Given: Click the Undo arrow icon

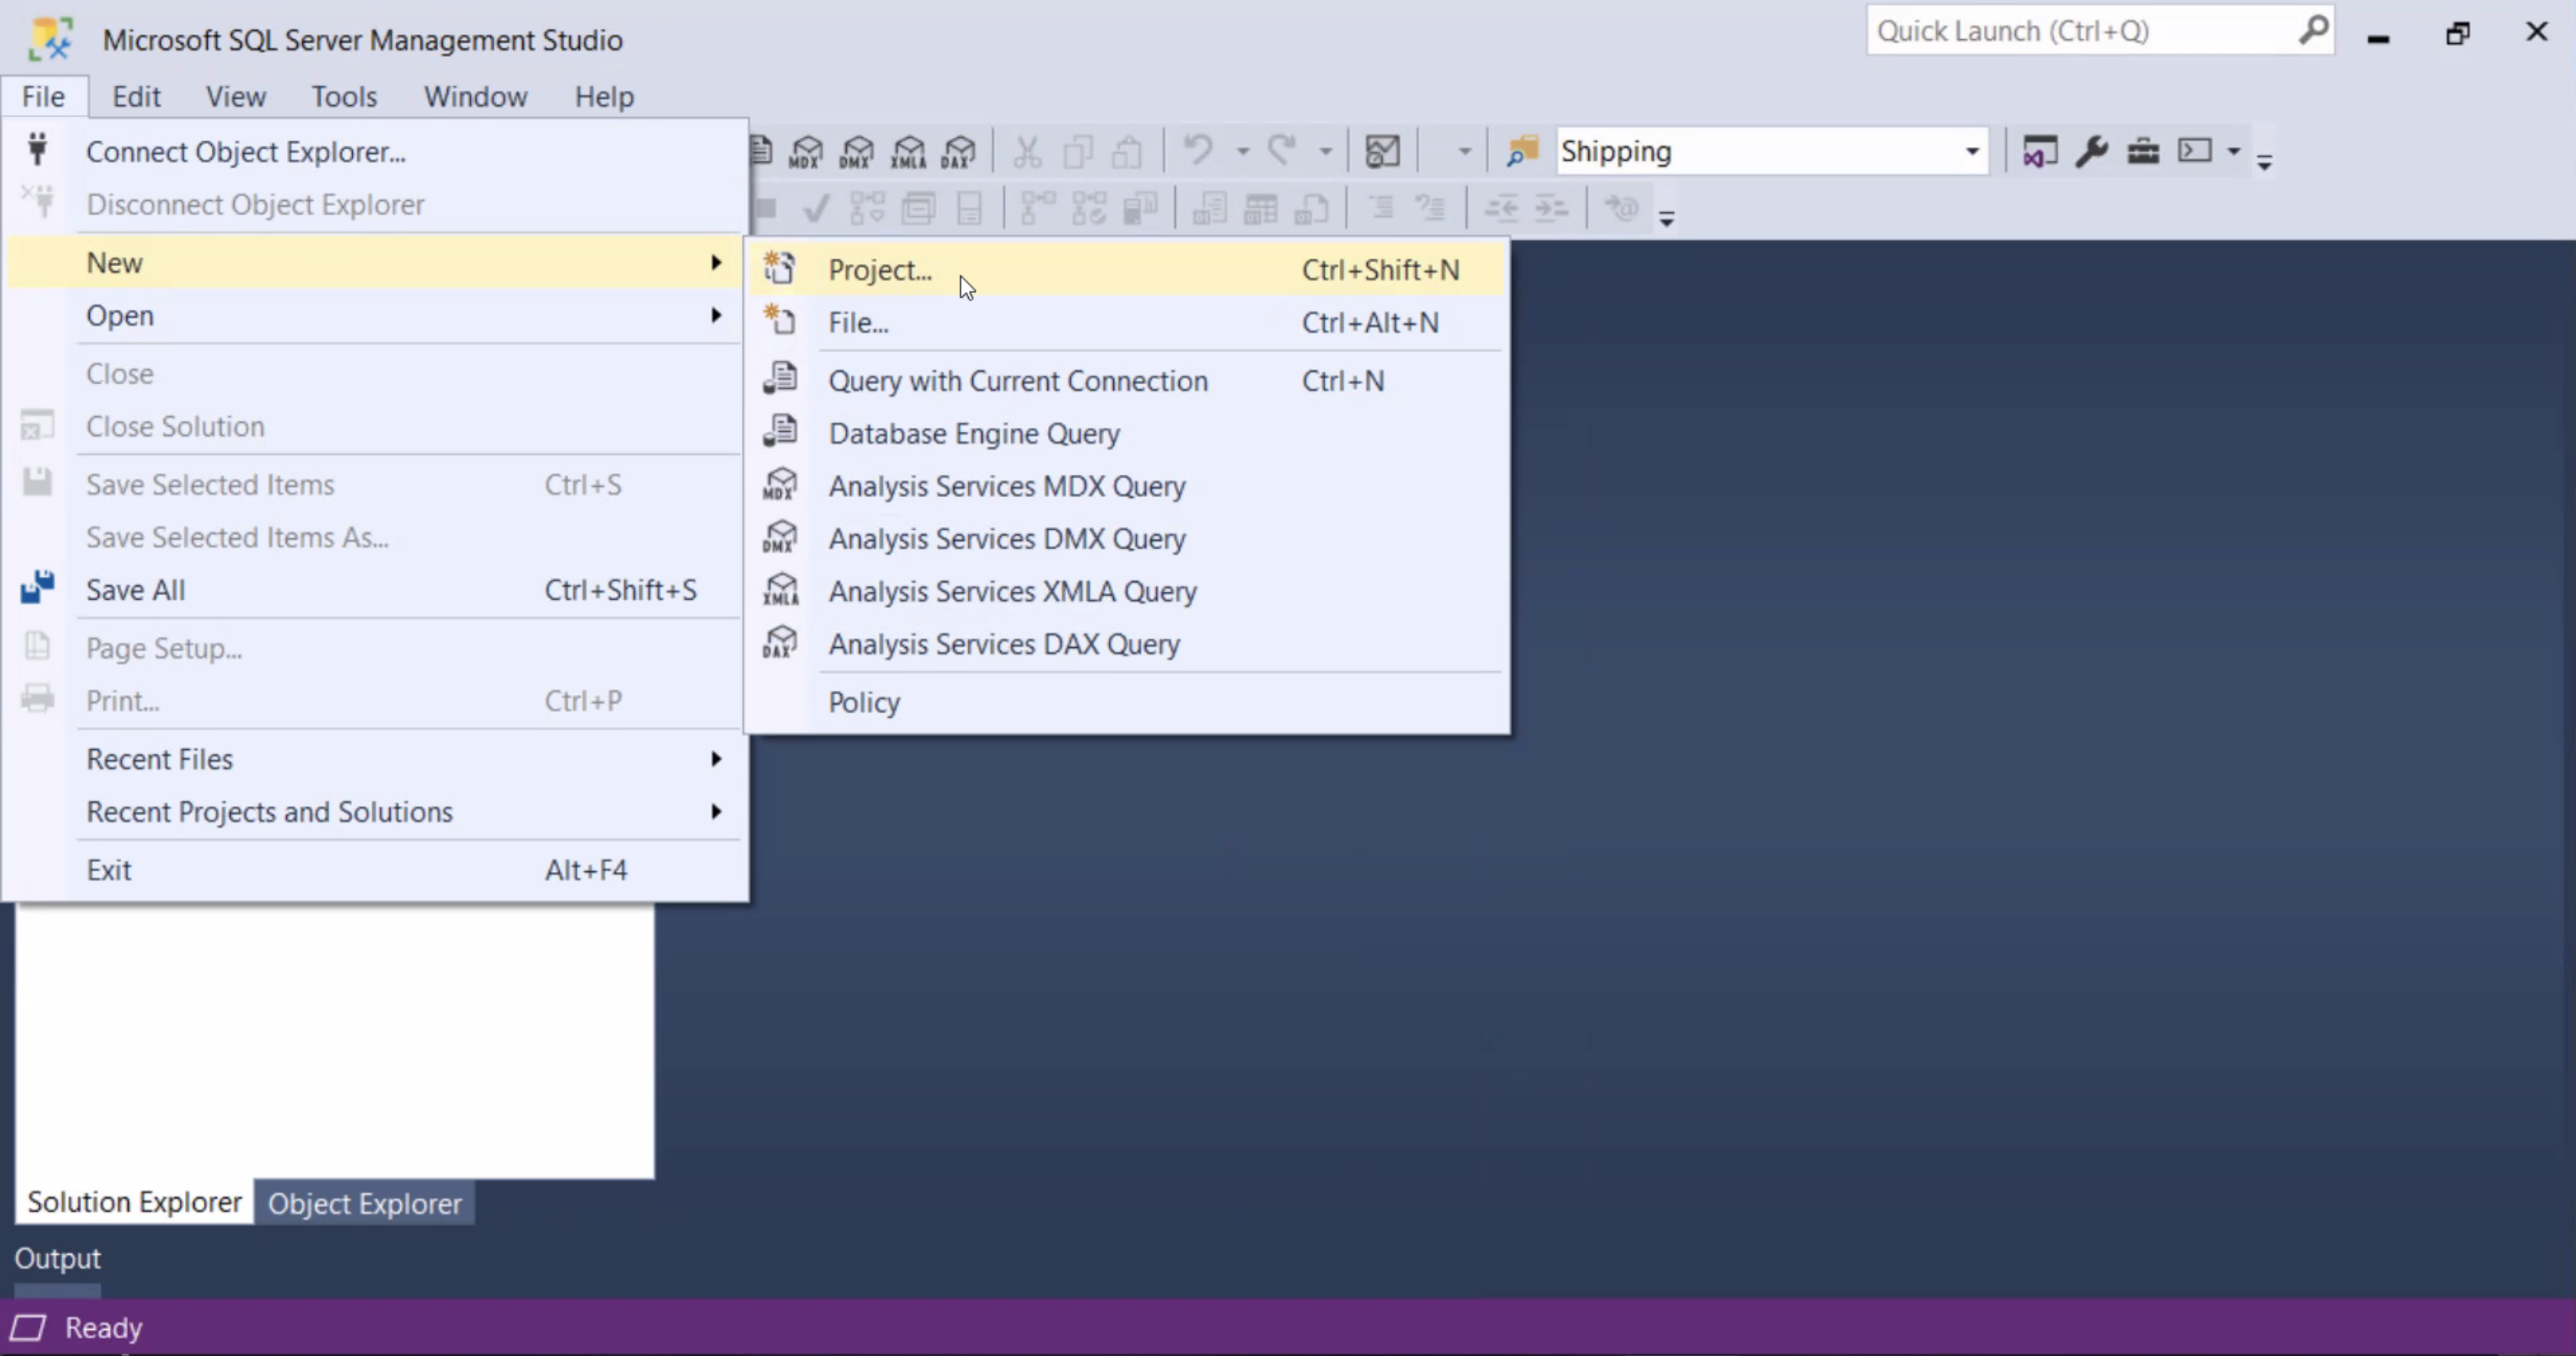Looking at the screenshot, I should pyautogui.click(x=1198, y=150).
